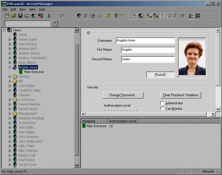Collapse the root Users tree node
Viewport: 222px width, 175px height.
click(4, 30)
